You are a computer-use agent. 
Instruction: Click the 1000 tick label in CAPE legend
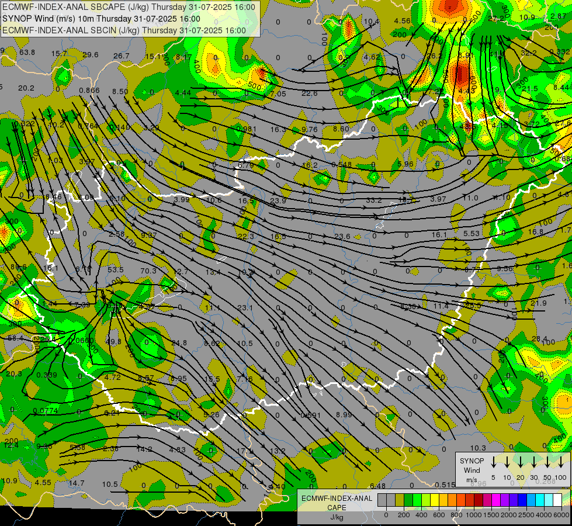point(474,515)
